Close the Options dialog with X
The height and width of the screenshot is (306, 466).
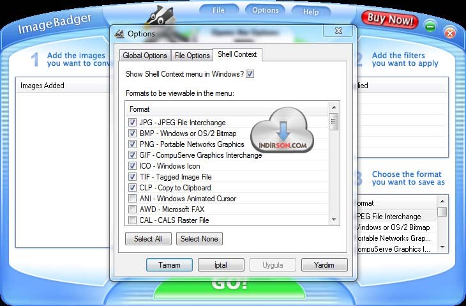[338, 31]
